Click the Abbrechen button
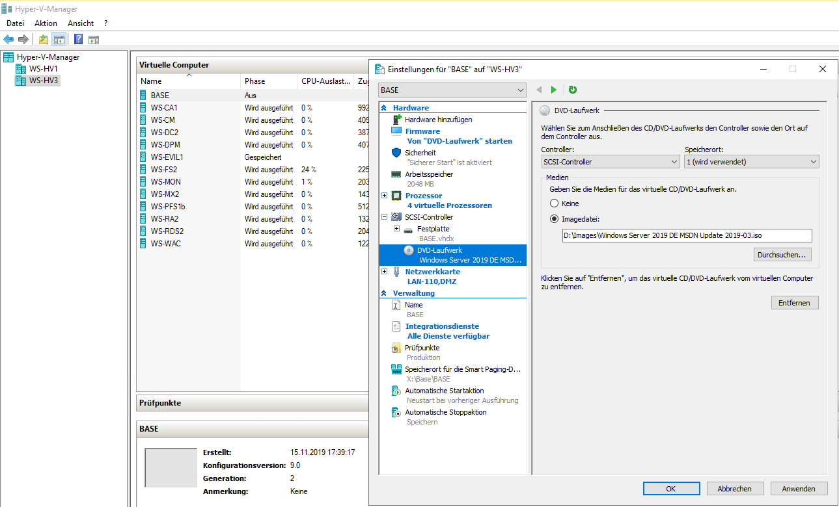Image resolution: width=839 pixels, height=507 pixels. [x=735, y=489]
